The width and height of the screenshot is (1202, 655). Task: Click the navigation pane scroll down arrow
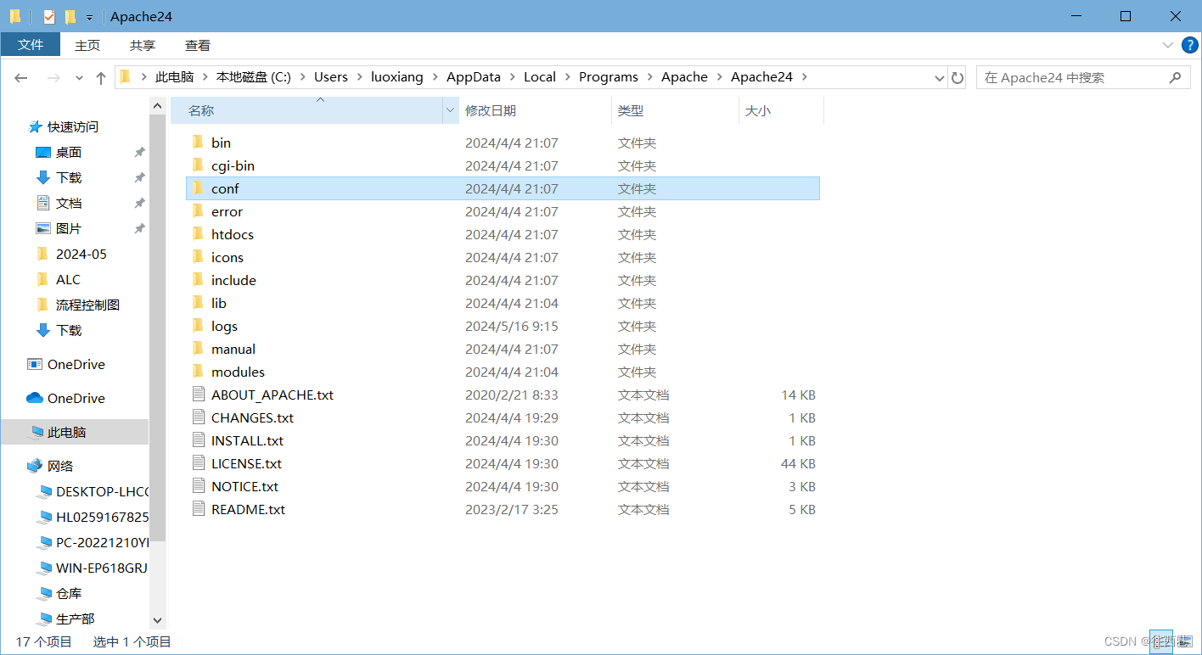(x=157, y=621)
